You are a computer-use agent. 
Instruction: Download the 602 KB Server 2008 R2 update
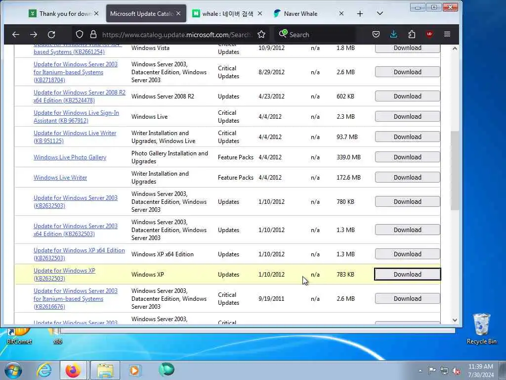click(x=407, y=96)
